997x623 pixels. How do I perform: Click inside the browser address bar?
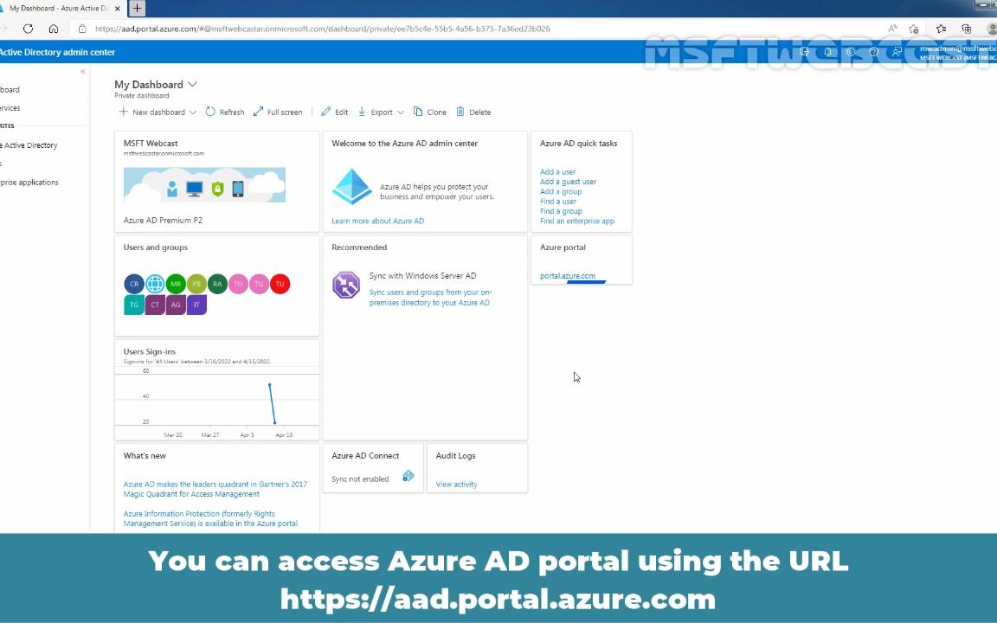(x=346, y=28)
